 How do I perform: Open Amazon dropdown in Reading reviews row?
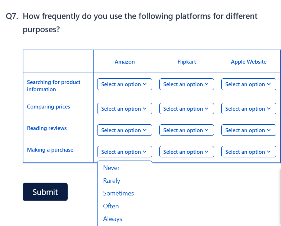click(x=124, y=130)
